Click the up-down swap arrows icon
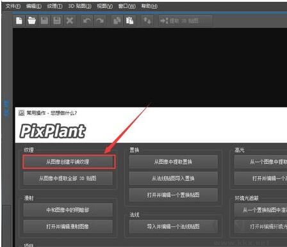The image size is (287, 247). (147, 20)
